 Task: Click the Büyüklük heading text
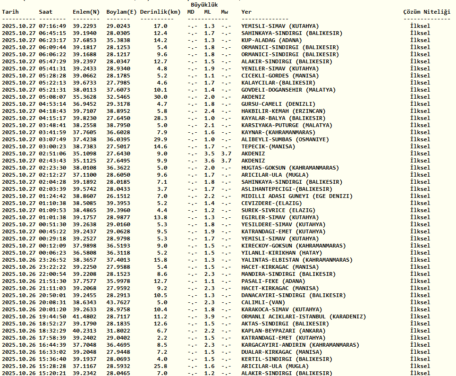(204, 4)
